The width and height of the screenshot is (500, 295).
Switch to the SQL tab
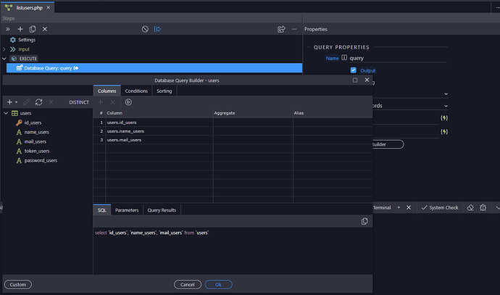(x=102, y=210)
